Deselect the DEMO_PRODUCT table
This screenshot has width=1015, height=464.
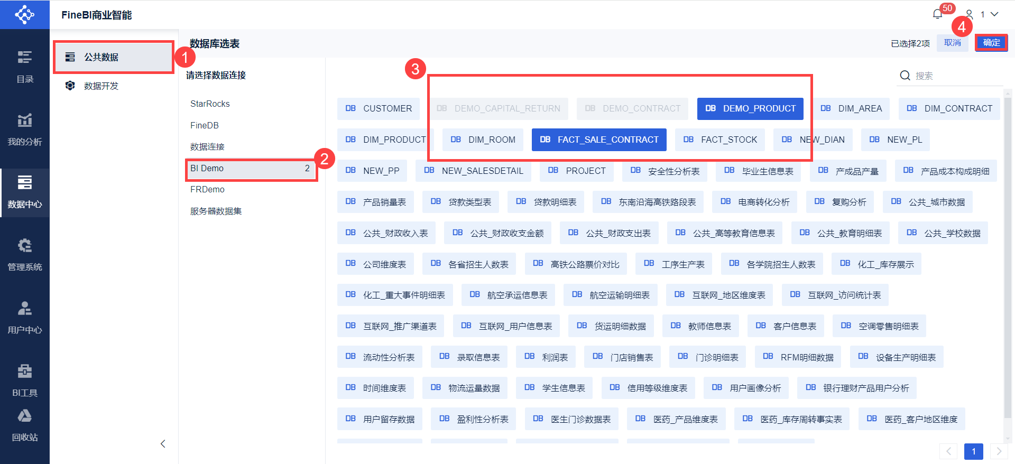click(750, 108)
